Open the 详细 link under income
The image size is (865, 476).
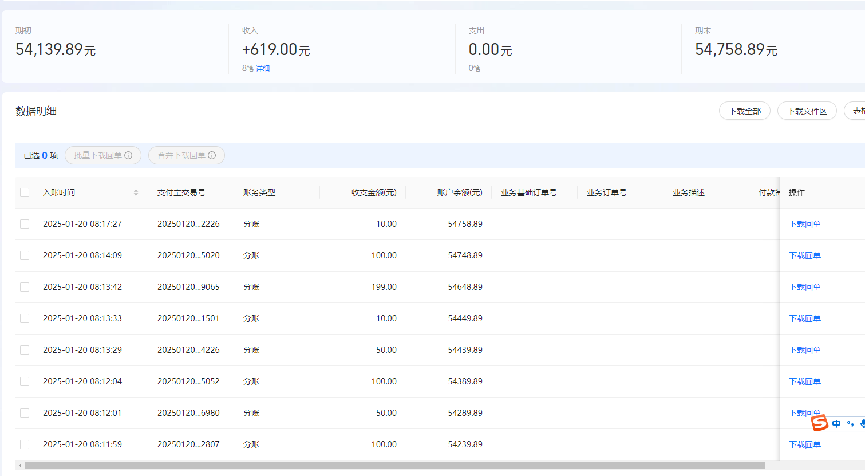(263, 68)
